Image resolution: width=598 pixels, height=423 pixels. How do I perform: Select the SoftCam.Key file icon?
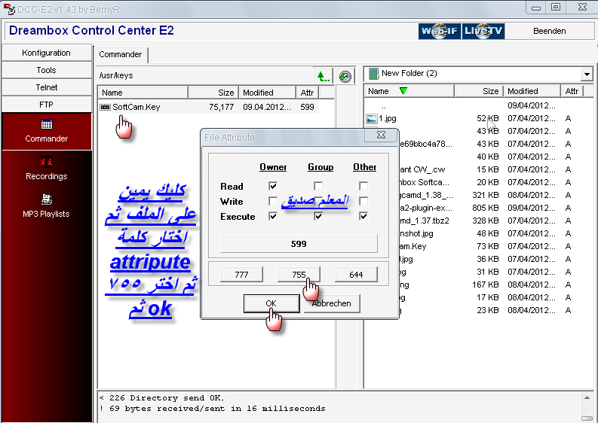105,107
